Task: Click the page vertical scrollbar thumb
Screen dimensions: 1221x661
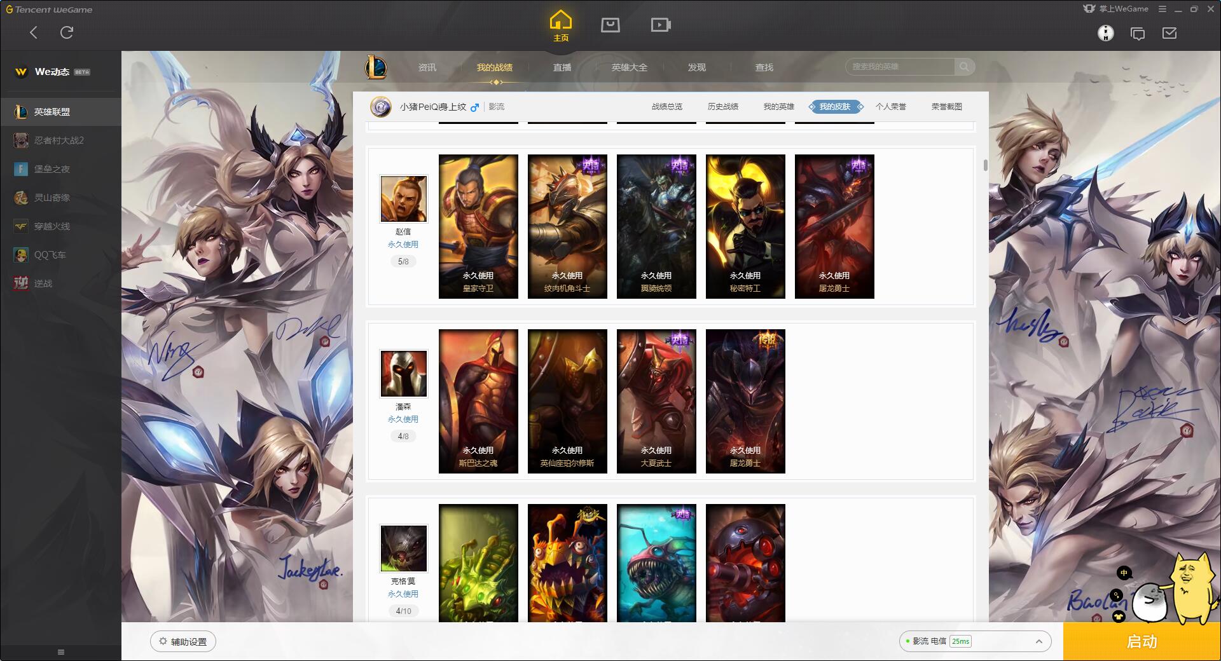Action: (985, 165)
